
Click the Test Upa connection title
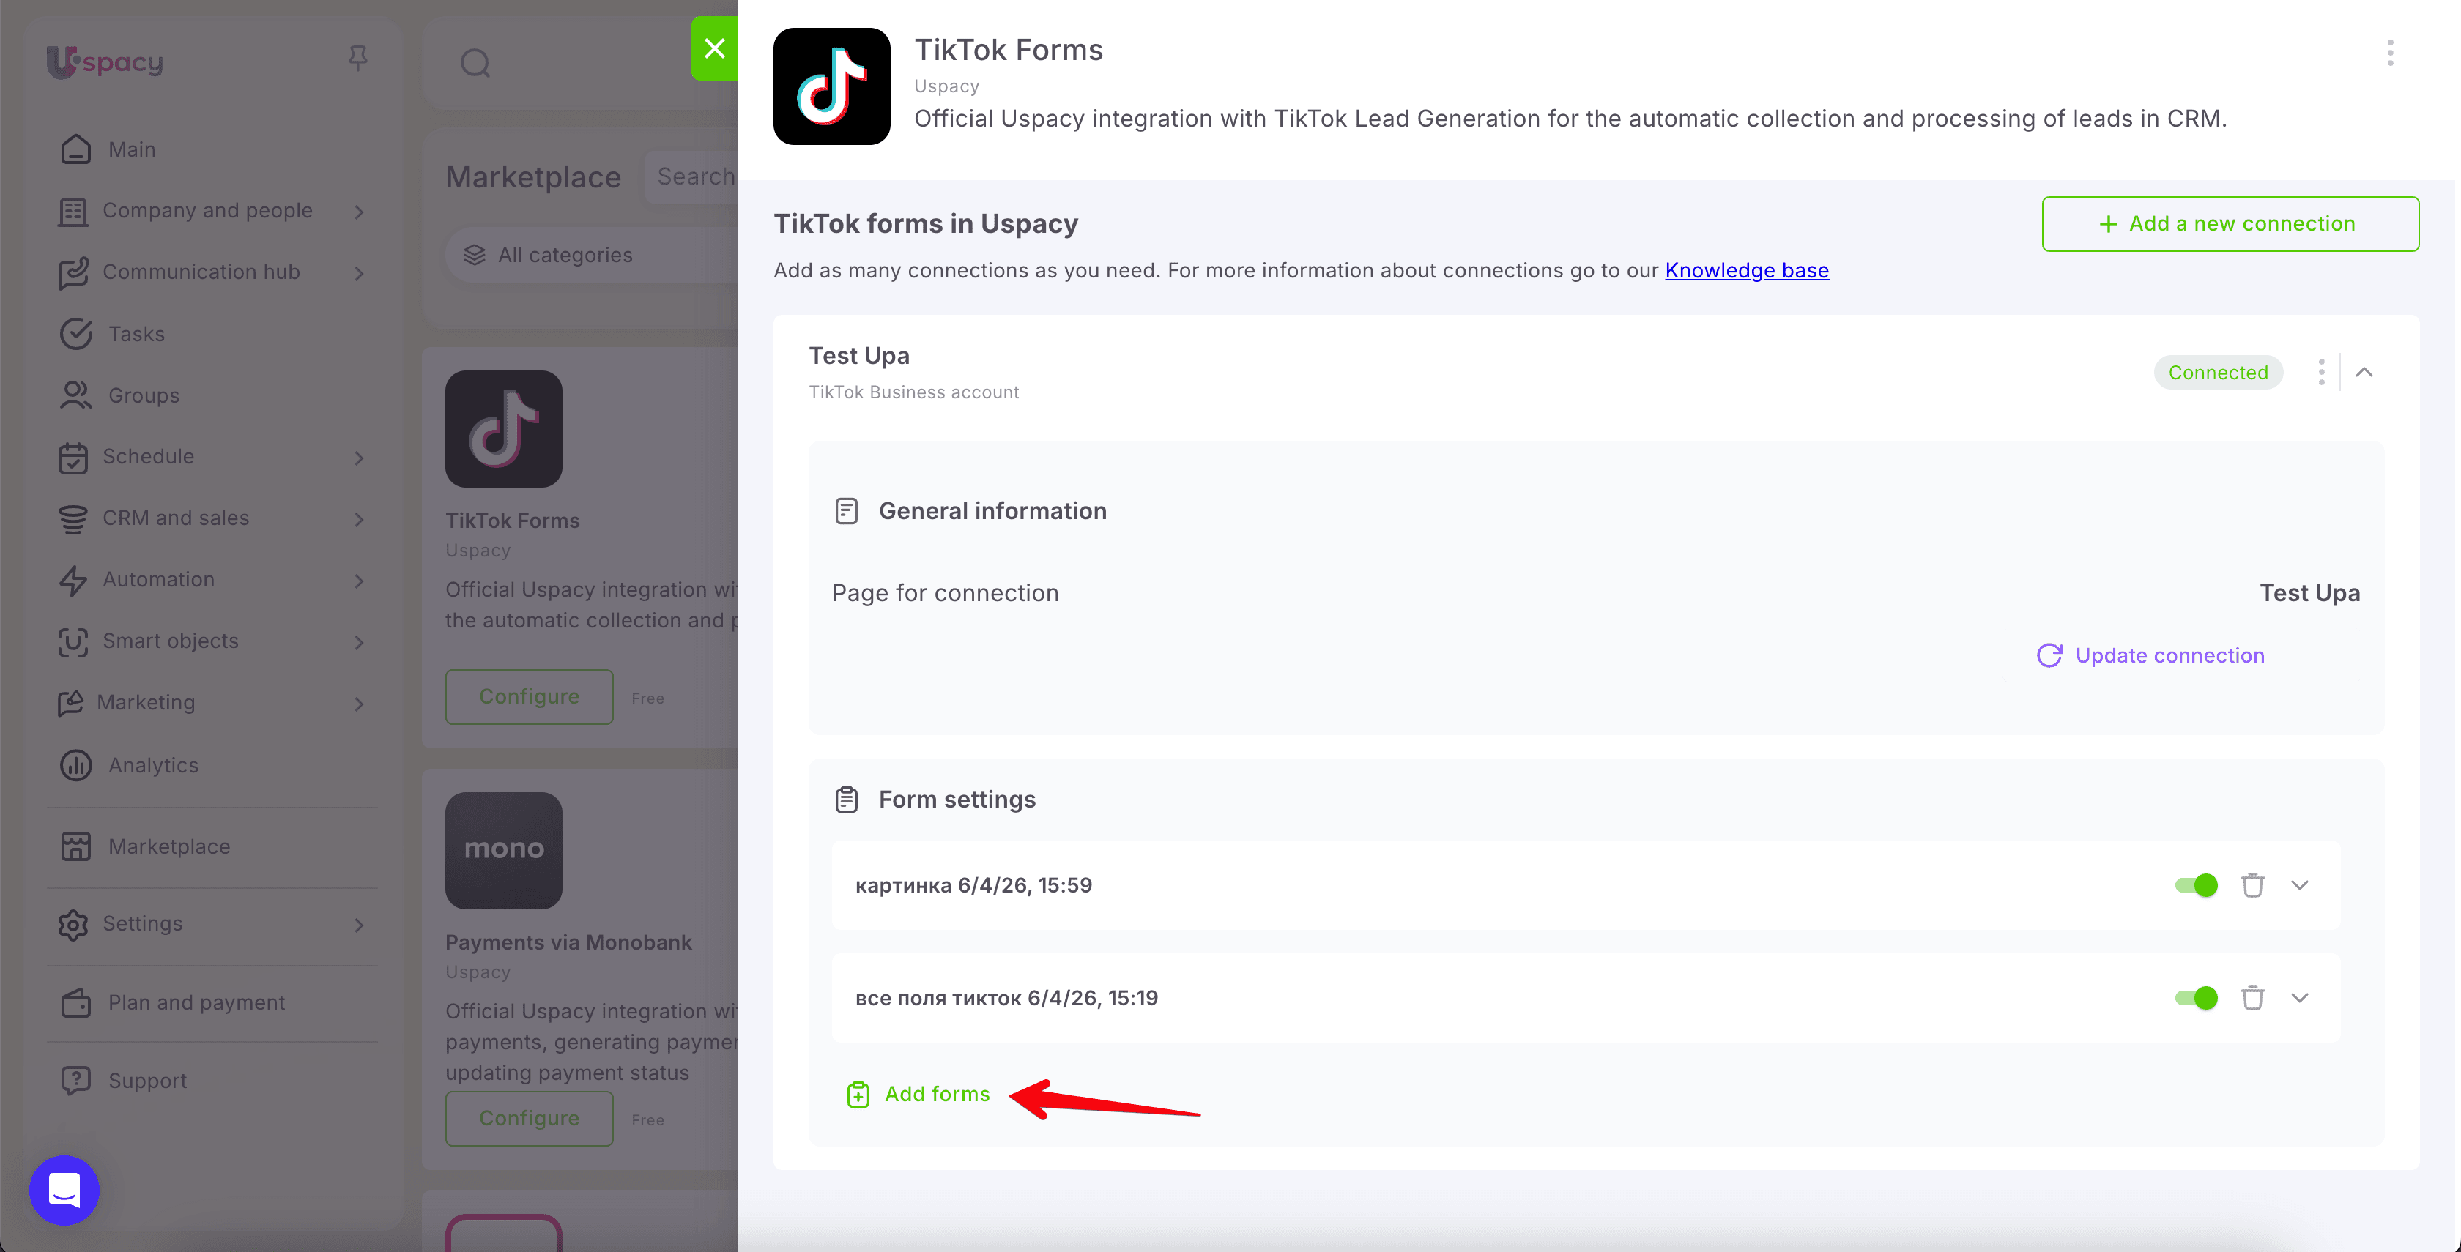coord(859,355)
